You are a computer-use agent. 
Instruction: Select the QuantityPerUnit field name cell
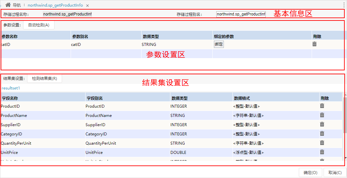click(x=43, y=143)
